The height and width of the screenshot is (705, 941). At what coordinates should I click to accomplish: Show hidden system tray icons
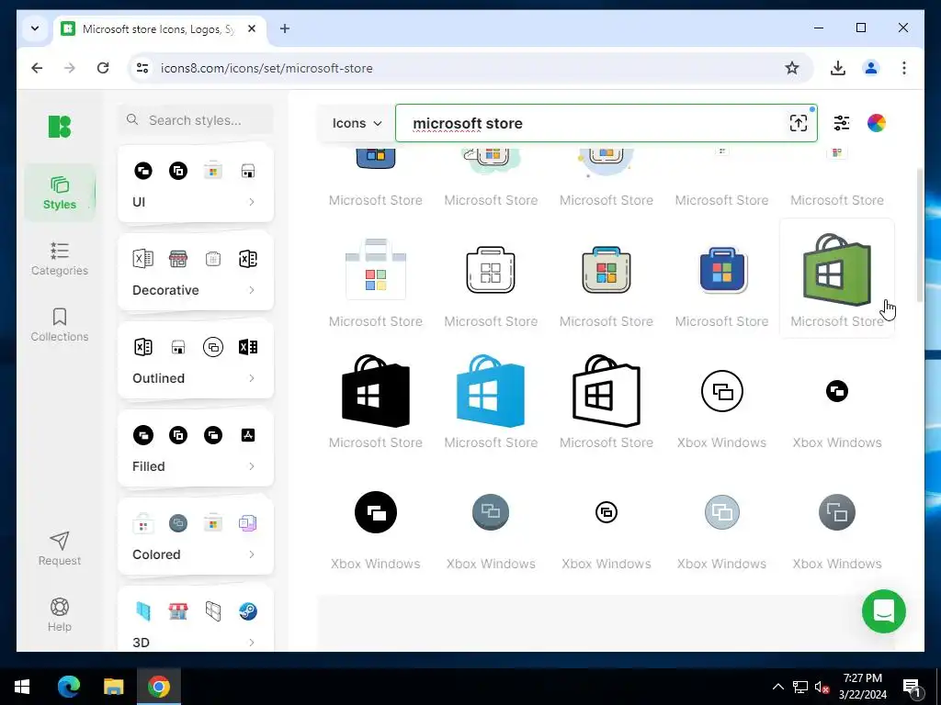coord(777,687)
